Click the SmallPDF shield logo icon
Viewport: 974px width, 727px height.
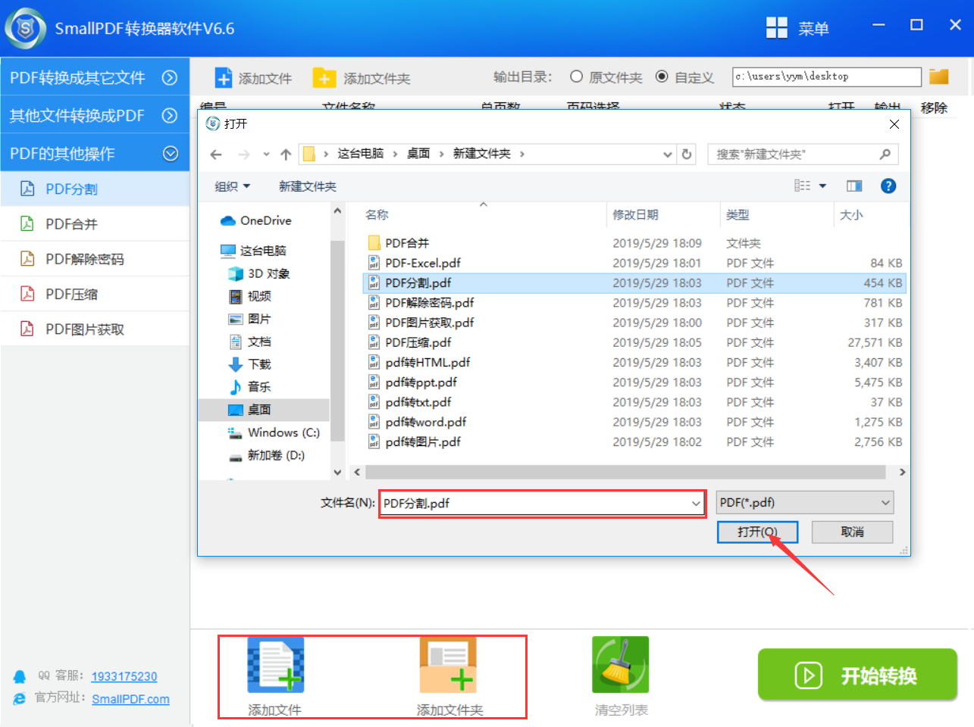coord(26,28)
